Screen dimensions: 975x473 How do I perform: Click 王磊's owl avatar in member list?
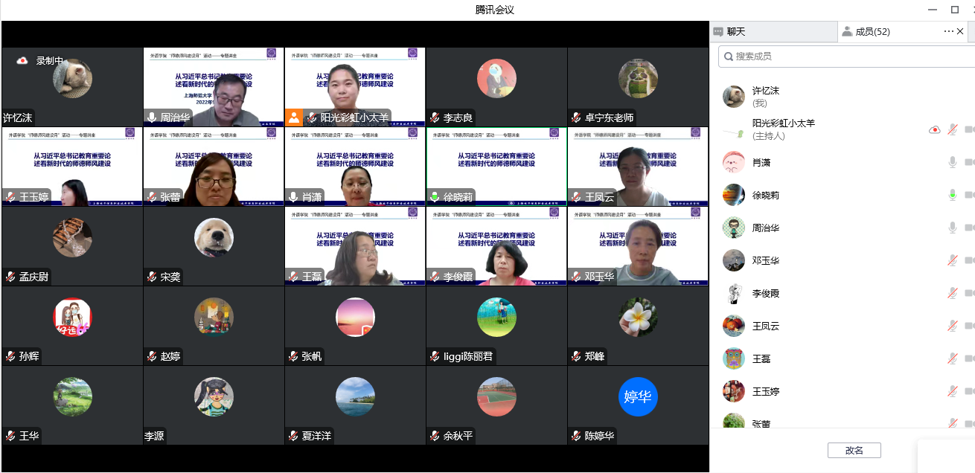click(734, 358)
